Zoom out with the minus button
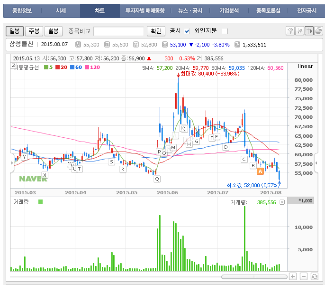Viewport: 325px width, 285px height. [x=303, y=276]
